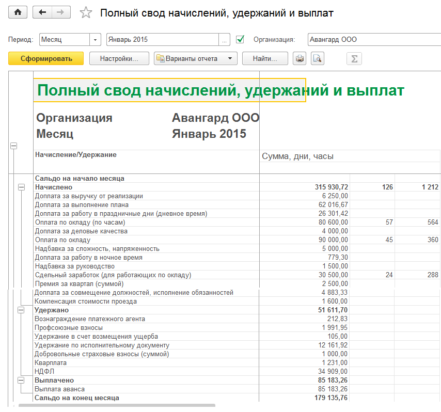Click the printer icon to print
The image size is (441, 412).
(x=300, y=58)
